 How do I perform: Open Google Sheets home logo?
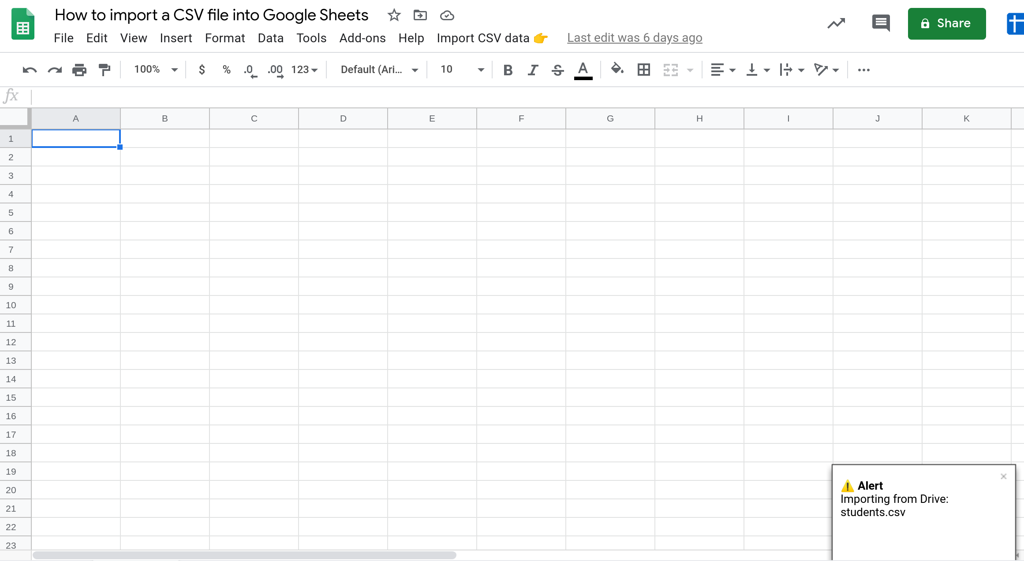(23, 24)
